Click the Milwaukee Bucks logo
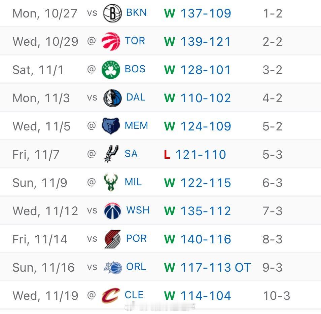 pos(111,183)
